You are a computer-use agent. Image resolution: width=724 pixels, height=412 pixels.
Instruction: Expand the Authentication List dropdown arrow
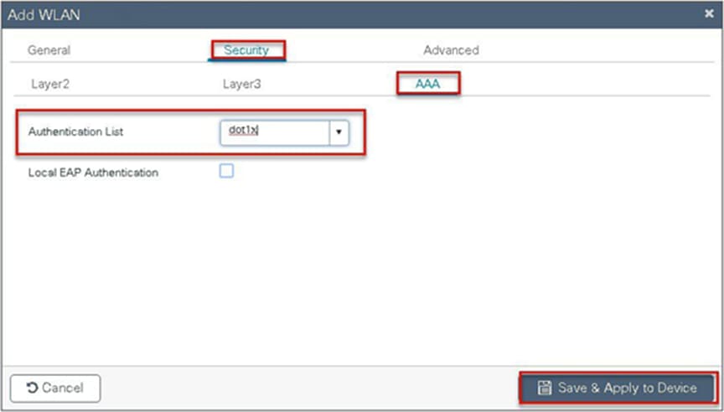coord(339,133)
